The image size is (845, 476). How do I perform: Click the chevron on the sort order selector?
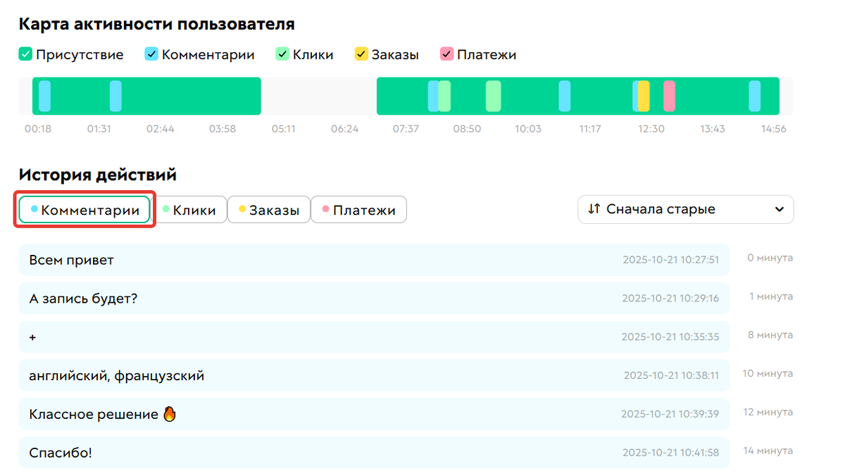pyautogui.click(x=780, y=209)
